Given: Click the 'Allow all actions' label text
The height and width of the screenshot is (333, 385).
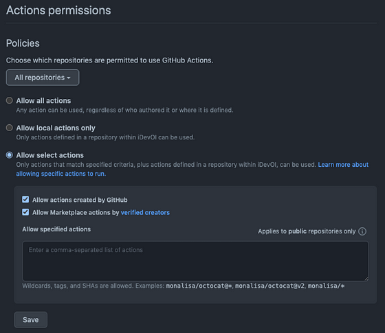Looking at the screenshot, I should 43,101.
